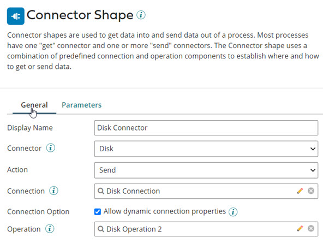
Task: Remove the Disk Operation 2 selection
Action: [x=311, y=228]
